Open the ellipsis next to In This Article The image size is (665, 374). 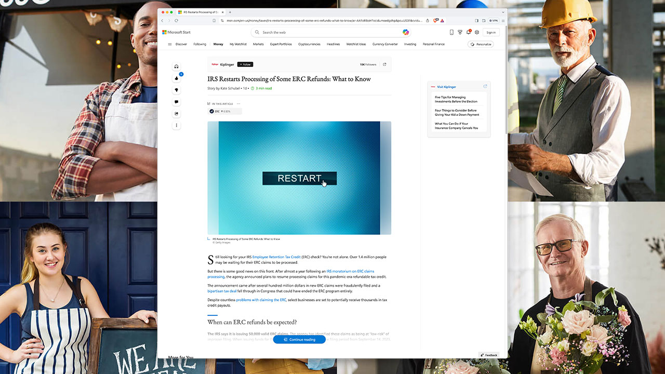(238, 103)
